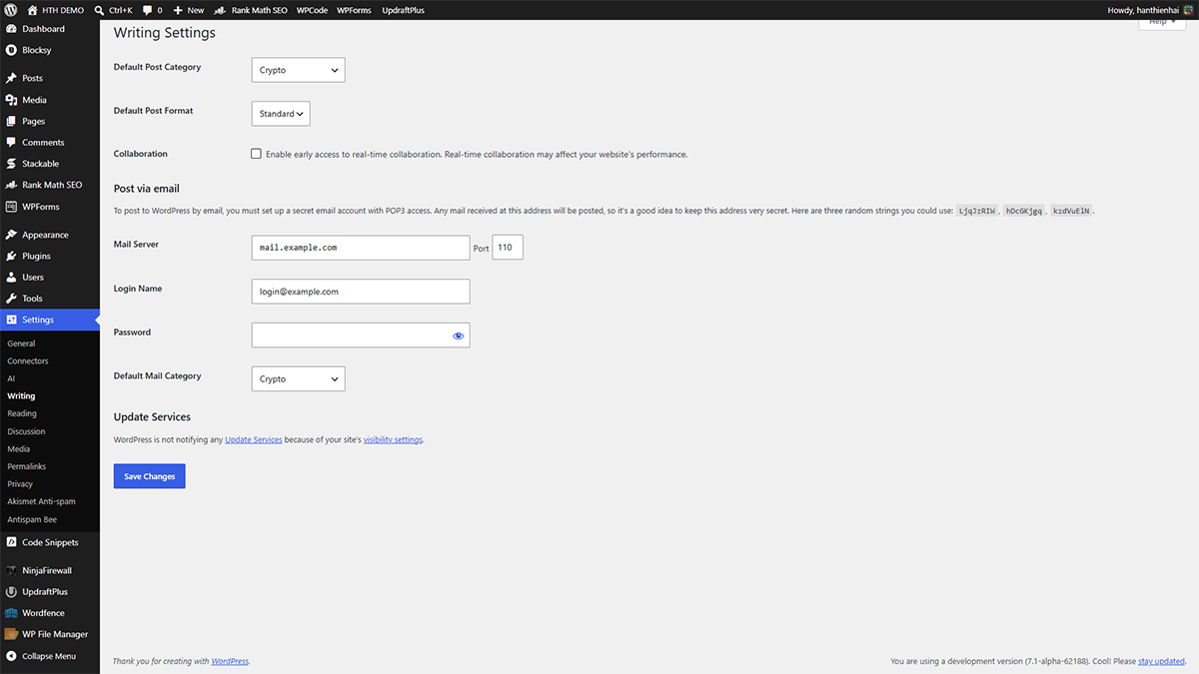Click the Port number field
This screenshot has width=1199, height=674.
pyautogui.click(x=508, y=248)
